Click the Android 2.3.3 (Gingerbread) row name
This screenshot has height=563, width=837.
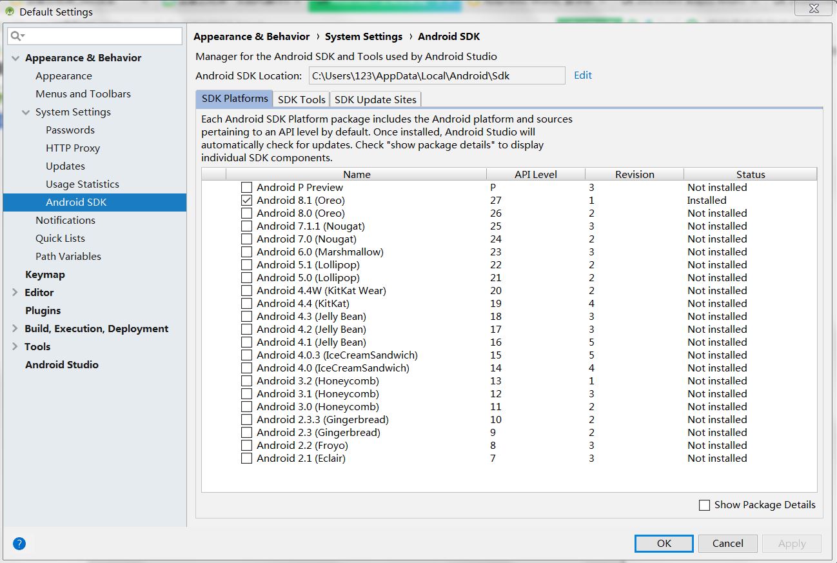click(322, 420)
